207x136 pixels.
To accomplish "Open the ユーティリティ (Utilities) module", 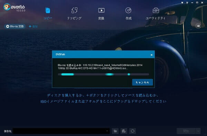I will [x=156, y=13].
